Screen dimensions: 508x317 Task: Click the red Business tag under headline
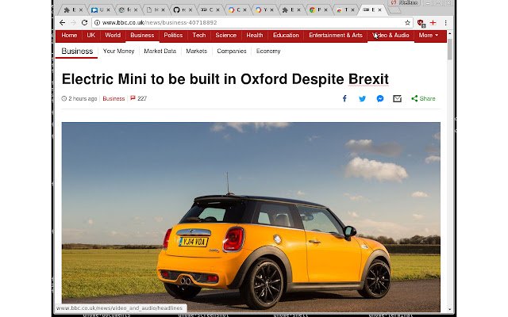114,98
